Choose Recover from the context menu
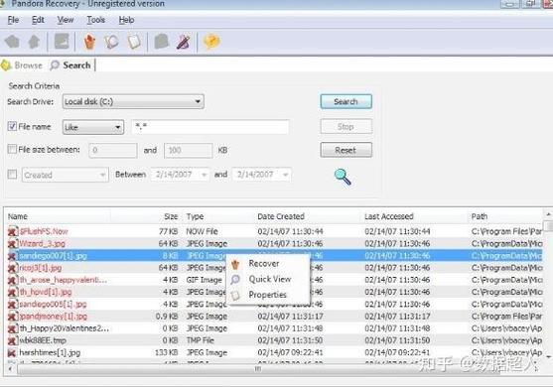 (x=264, y=263)
